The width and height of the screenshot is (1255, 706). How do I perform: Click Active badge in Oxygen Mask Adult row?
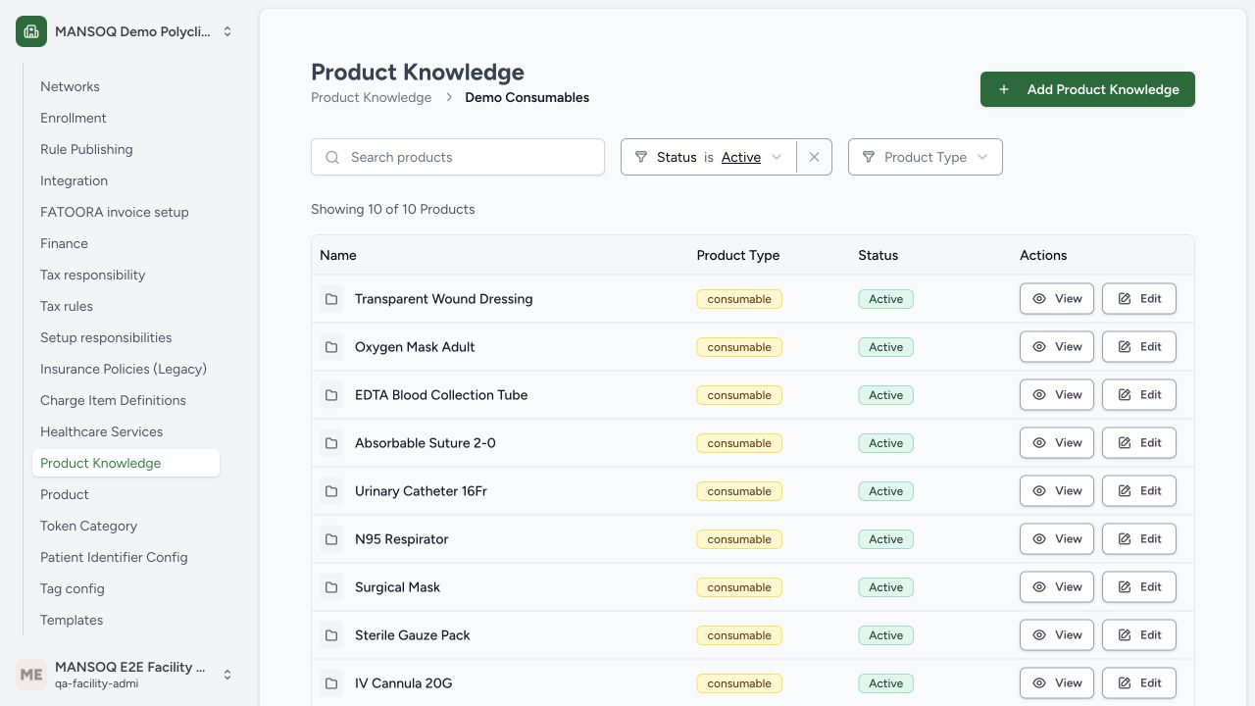click(885, 347)
